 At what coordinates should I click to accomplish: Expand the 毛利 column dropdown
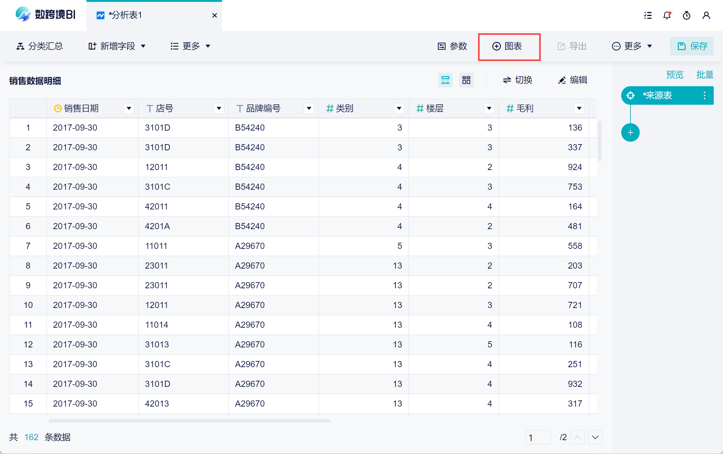tap(579, 108)
